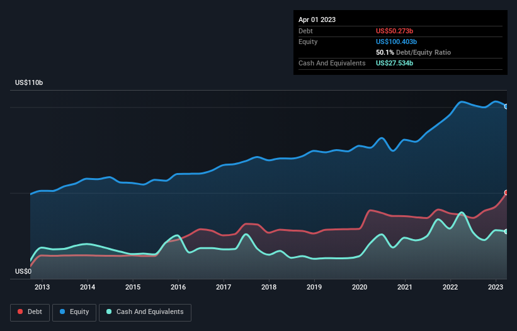517x331 pixels.
Task: Click the US$50.273b debt value
Action: tap(394, 31)
